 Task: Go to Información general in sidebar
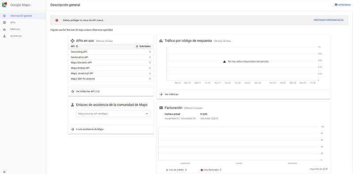21,16
